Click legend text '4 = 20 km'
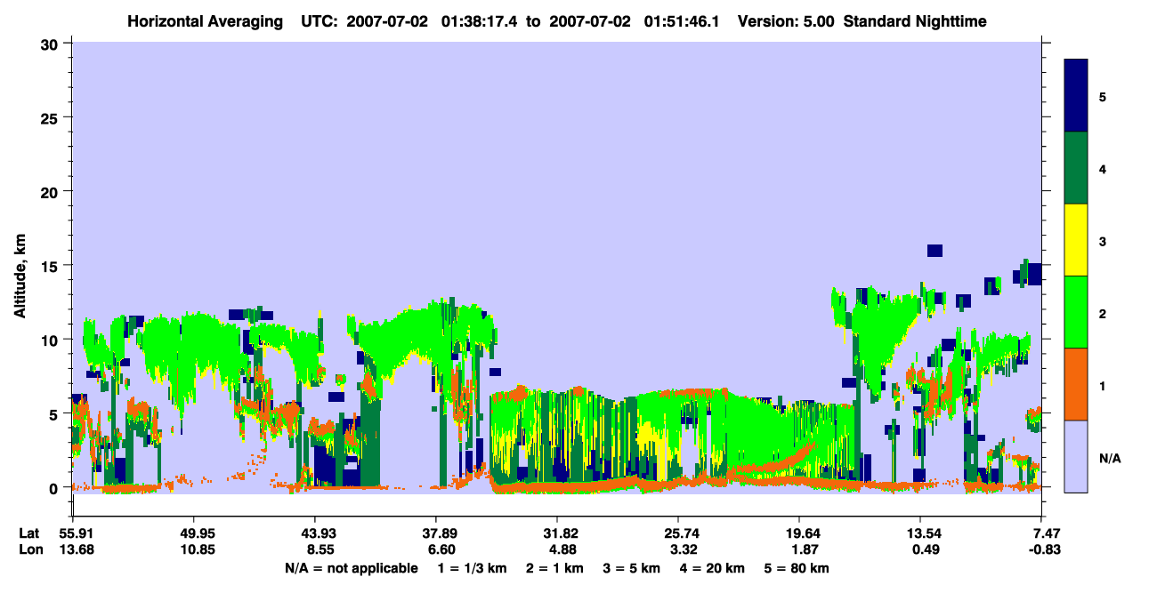Screen dimensions: 1157x593 pos(712,568)
